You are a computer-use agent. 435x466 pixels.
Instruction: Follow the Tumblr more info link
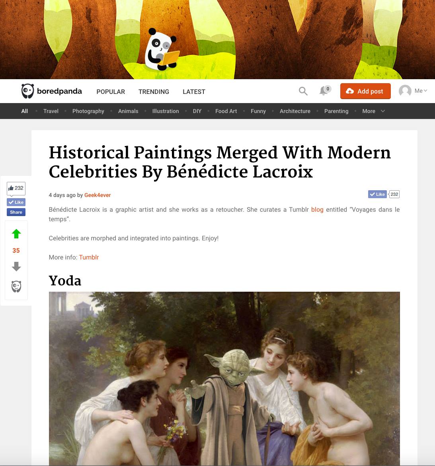[89, 257]
